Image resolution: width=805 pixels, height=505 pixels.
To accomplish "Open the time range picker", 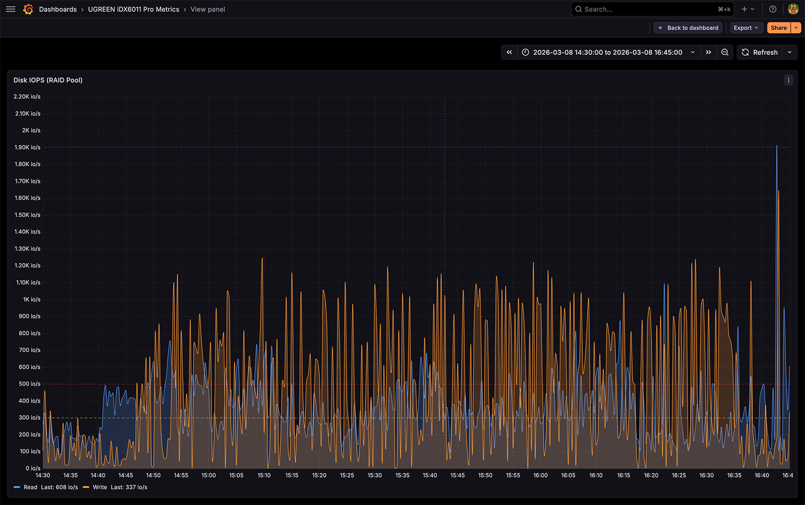I will [x=608, y=52].
